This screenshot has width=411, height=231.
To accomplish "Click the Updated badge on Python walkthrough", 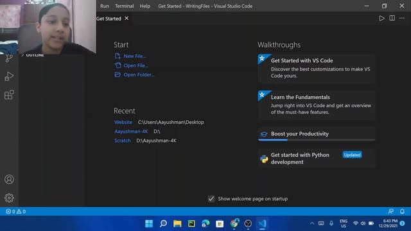I will click(x=352, y=155).
